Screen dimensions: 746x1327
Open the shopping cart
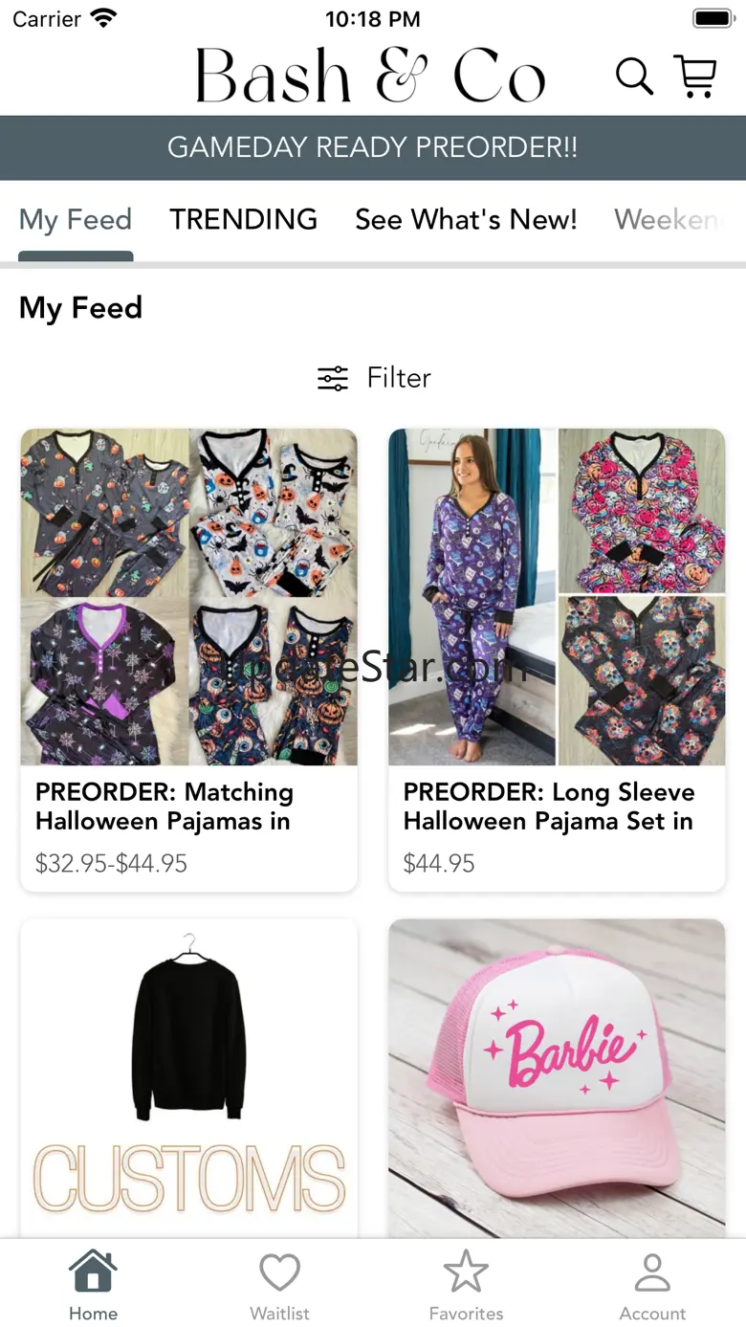[695, 77]
